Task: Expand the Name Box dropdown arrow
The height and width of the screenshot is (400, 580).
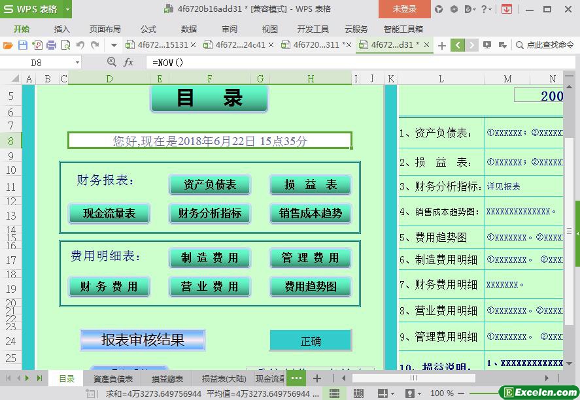Action: coord(77,62)
